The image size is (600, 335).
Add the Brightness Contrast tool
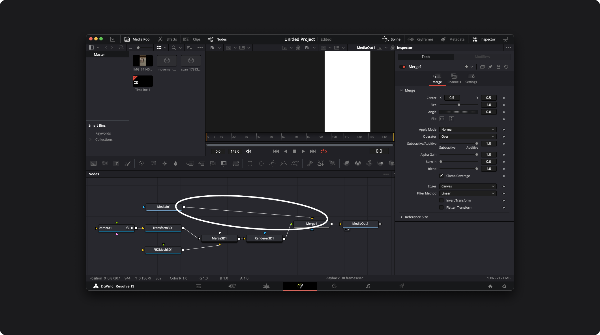coord(165,163)
